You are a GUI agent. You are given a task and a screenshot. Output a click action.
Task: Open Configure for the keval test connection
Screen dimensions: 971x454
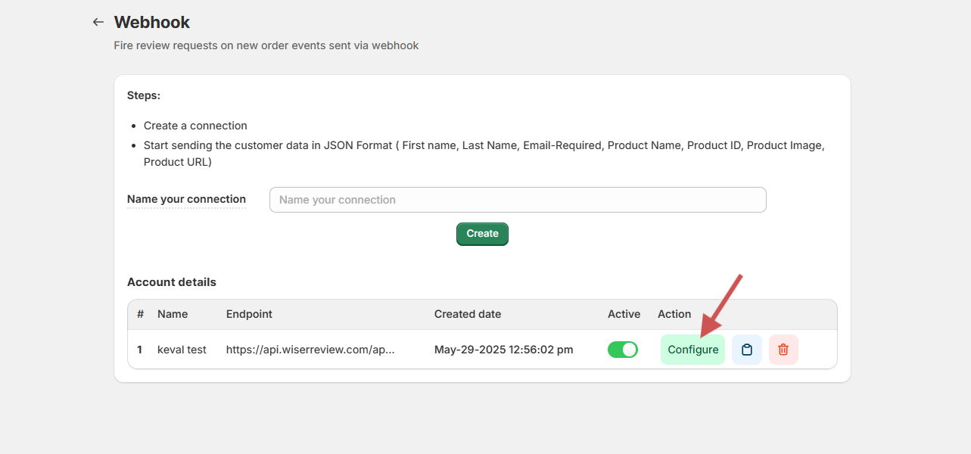pyautogui.click(x=692, y=350)
